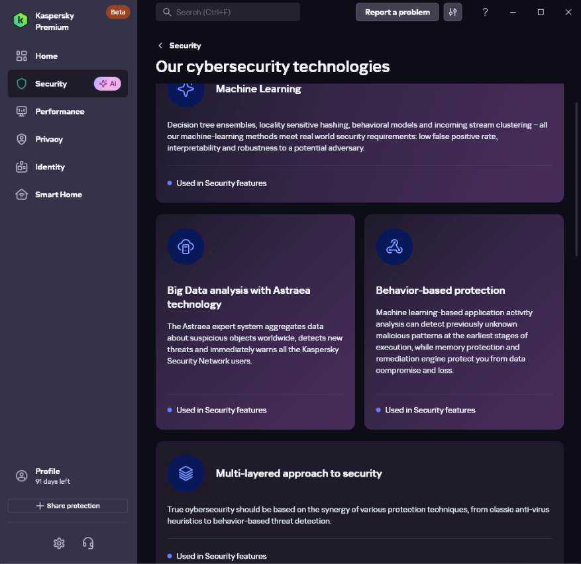Click the 'Our cybersecurity technologies' title

[x=273, y=67]
